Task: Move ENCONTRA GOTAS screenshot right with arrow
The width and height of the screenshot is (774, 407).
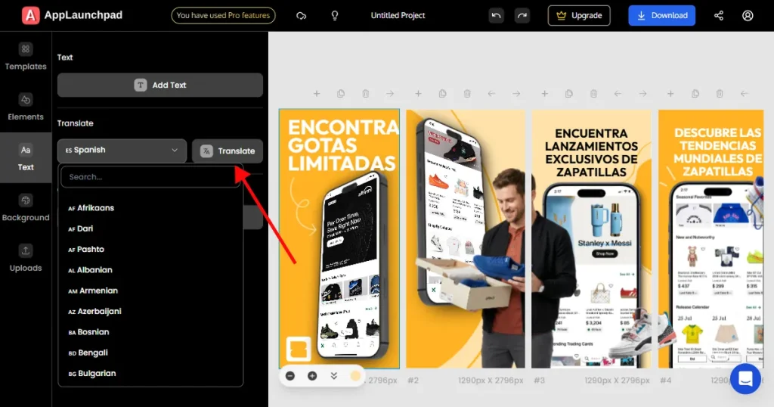Action: (x=390, y=93)
